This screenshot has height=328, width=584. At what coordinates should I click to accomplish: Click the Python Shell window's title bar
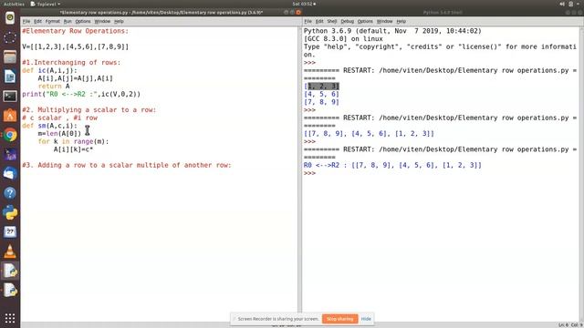443,12
